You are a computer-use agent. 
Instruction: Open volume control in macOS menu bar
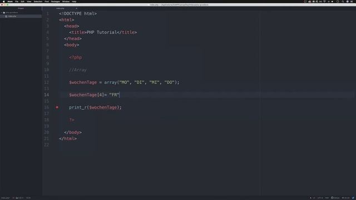coord(333,2)
